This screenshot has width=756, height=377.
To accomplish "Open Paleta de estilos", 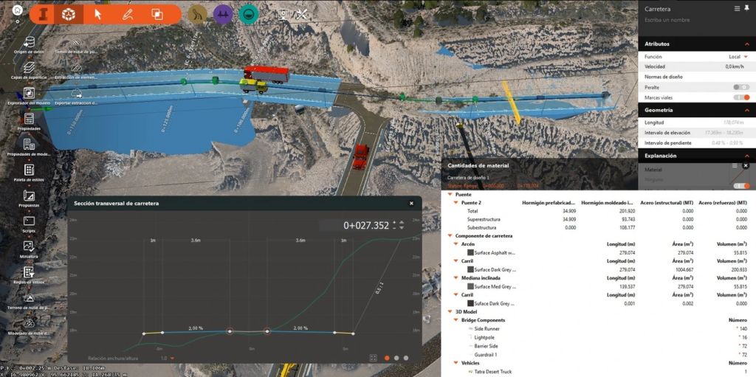I will click(29, 170).
